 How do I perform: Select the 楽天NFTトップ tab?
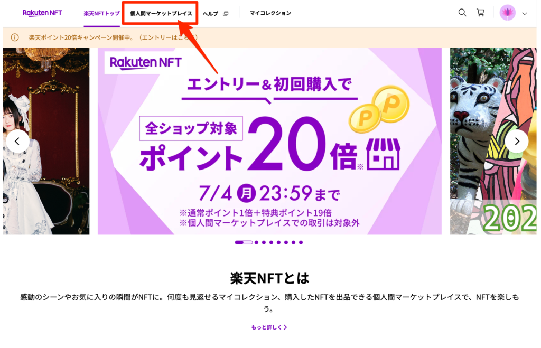[101, 13]
